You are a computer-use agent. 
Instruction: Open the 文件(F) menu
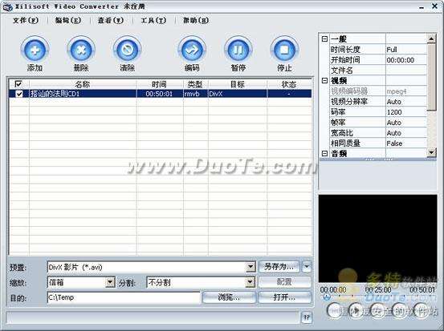point(26,20)
